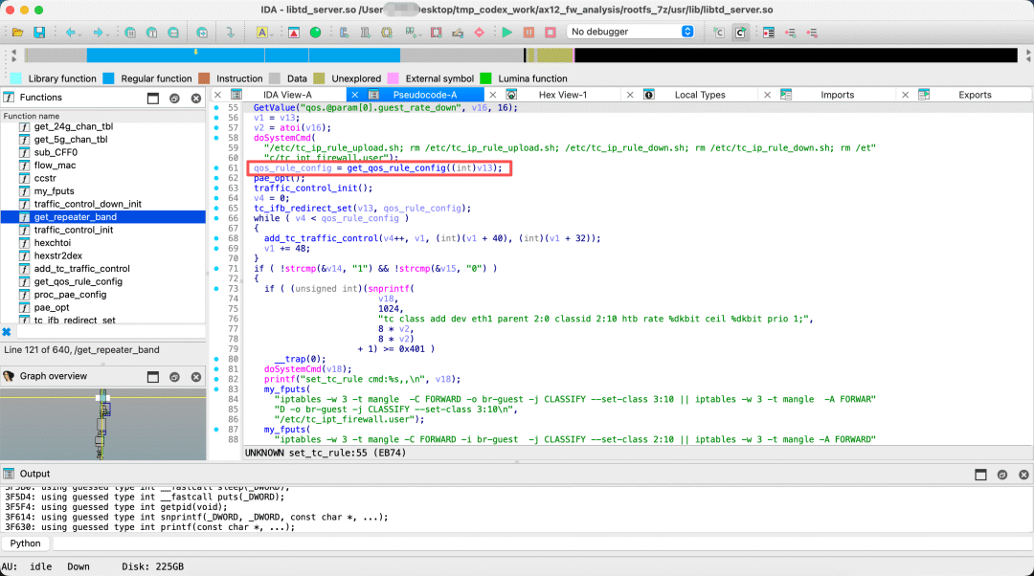The height and width of the screenshot is (576, 1034).
Task: Toggle breakpoint dot on line 80
Action: pyautogui.click(x=216, y=359)
